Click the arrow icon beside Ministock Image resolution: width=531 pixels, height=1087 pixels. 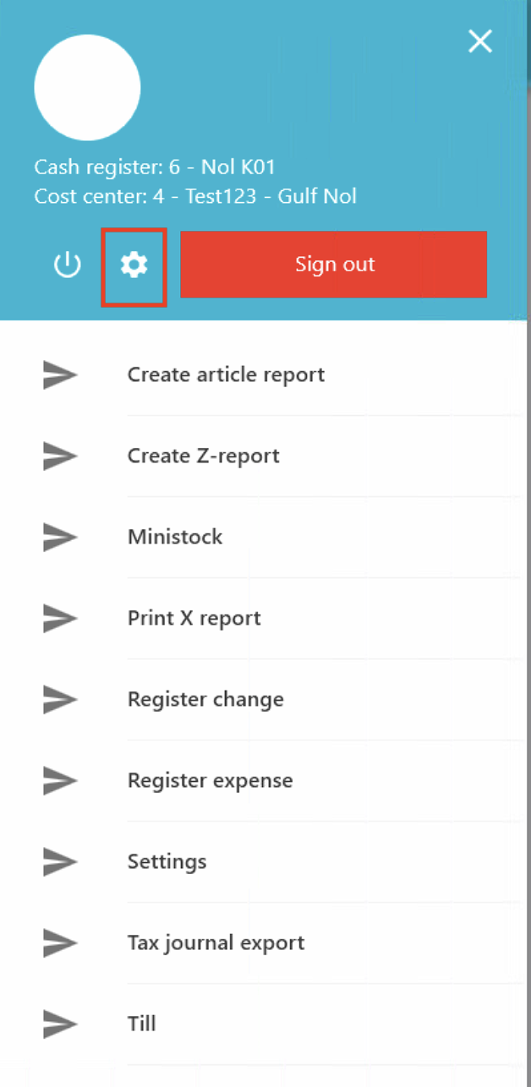60,537
